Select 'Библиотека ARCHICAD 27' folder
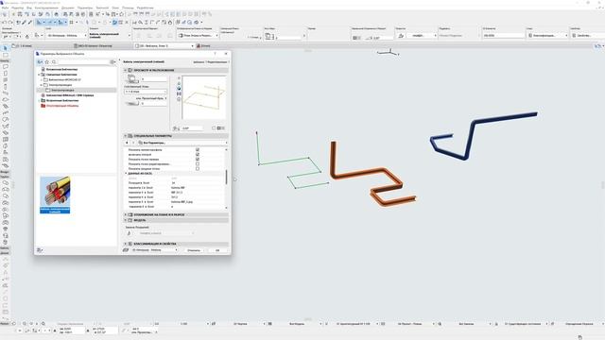The width and height of the screenshot is (605, 340). (65, 79)
